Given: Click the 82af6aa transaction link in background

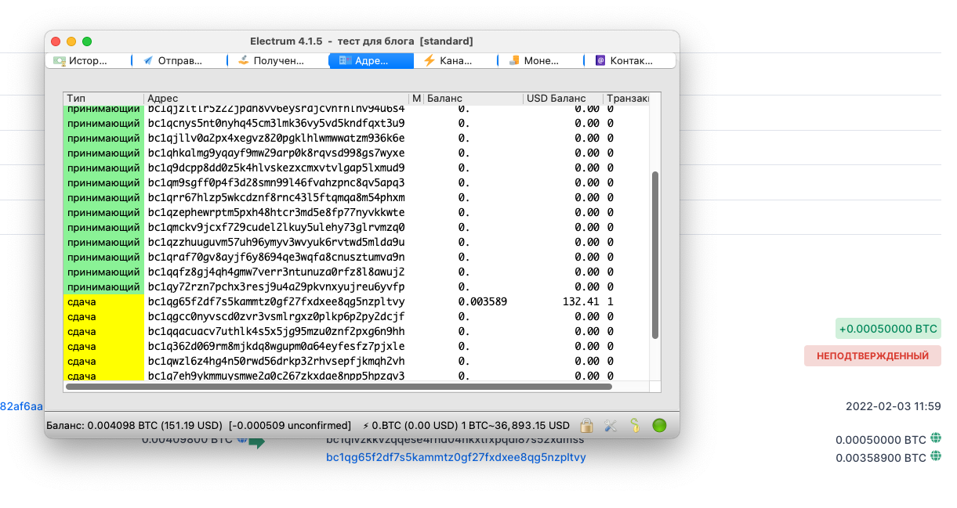Looking at the screenshot, I should (21, 406).
